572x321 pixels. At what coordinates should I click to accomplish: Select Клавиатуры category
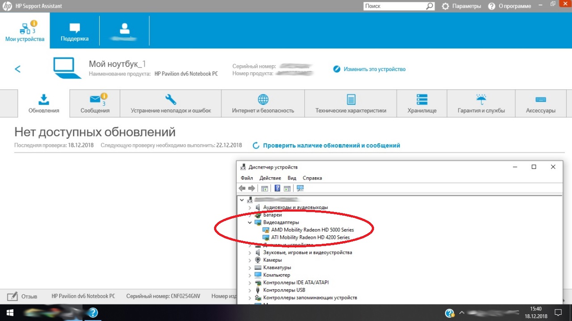coord(277,267)
